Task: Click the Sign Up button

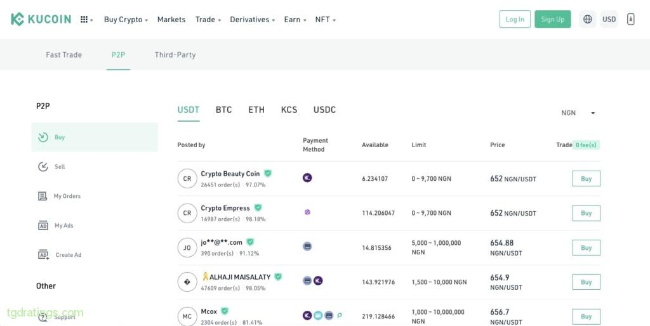Action: [553, 19]
